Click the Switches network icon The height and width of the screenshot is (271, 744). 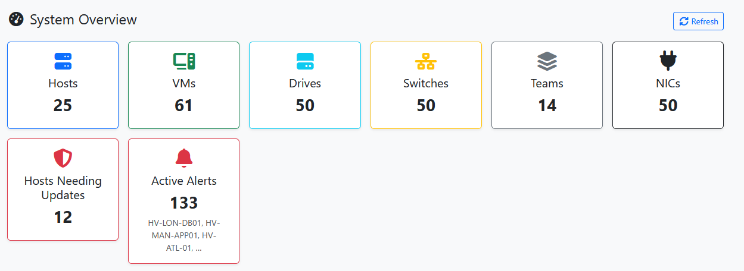tap(426, 61)
